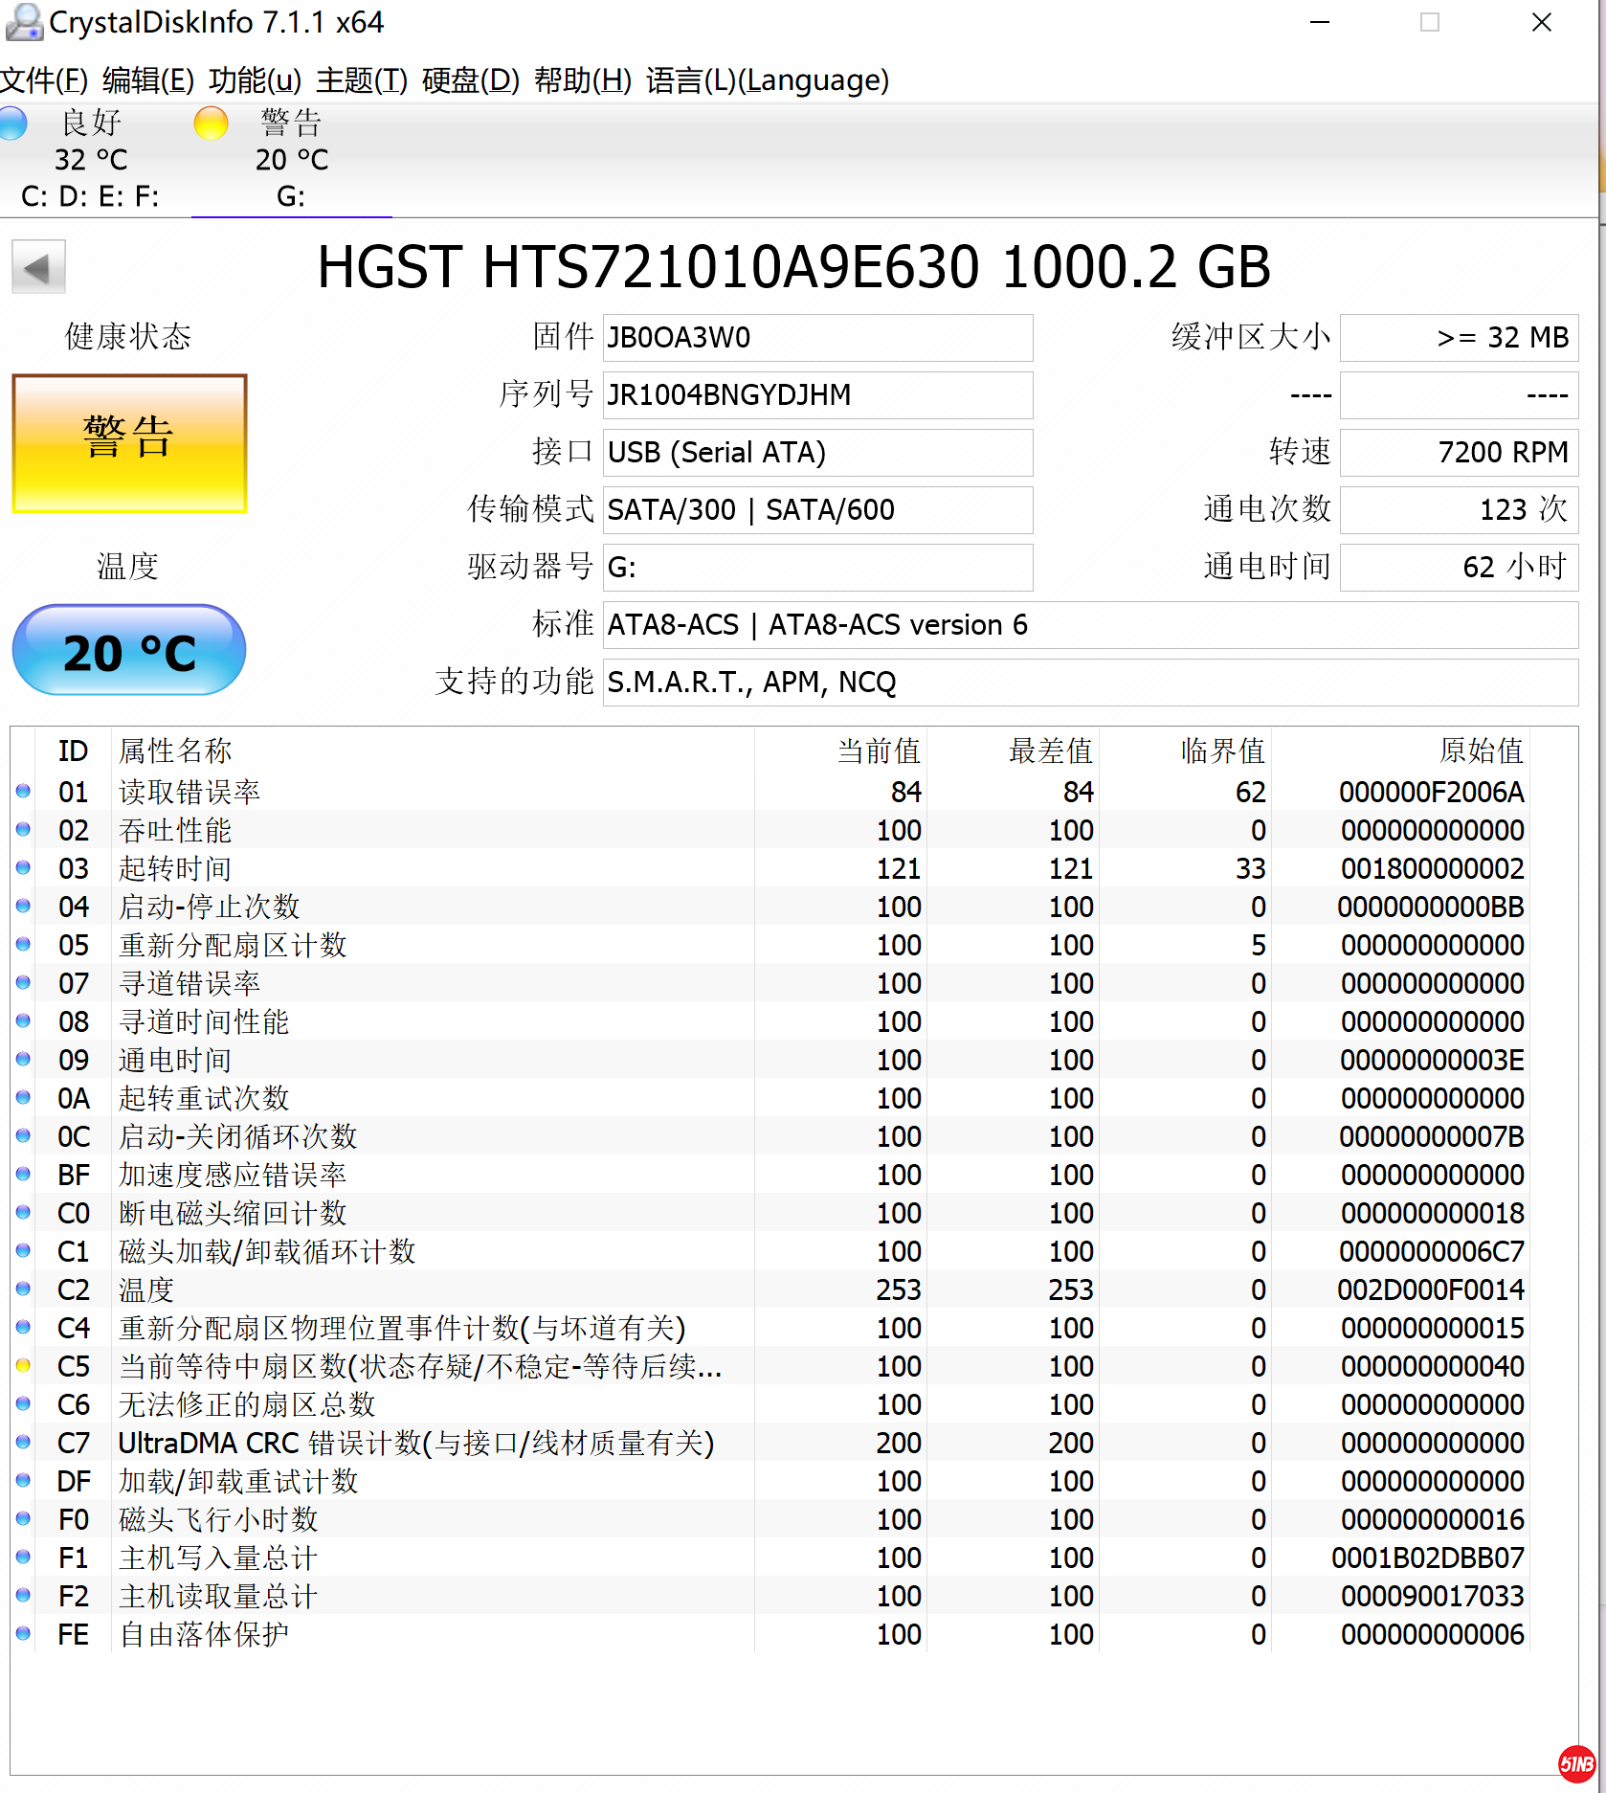Open the 语言(L)(Language) menu
The width and height of the screenshot is (1606, 1793).
click(767, 80)
